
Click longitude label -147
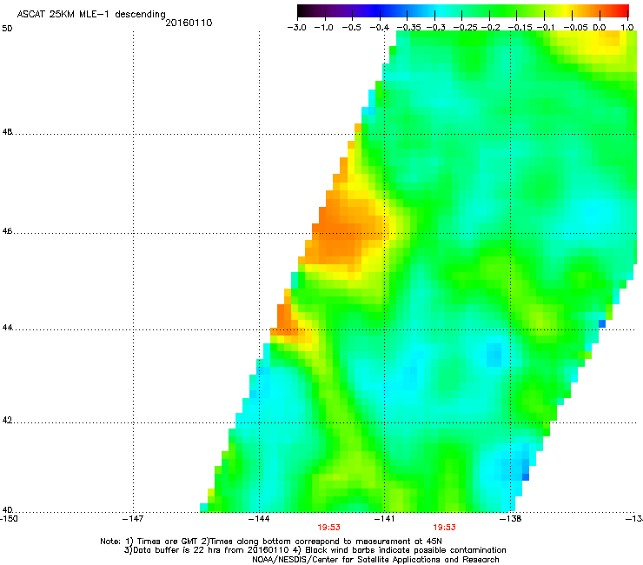133,519
